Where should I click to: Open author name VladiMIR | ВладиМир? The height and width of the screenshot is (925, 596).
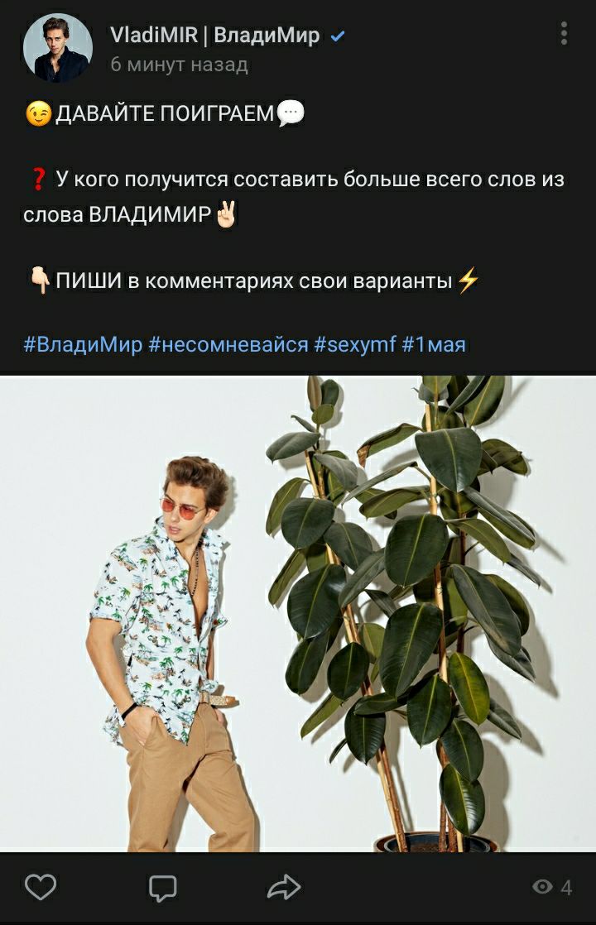tap(214, 35)
